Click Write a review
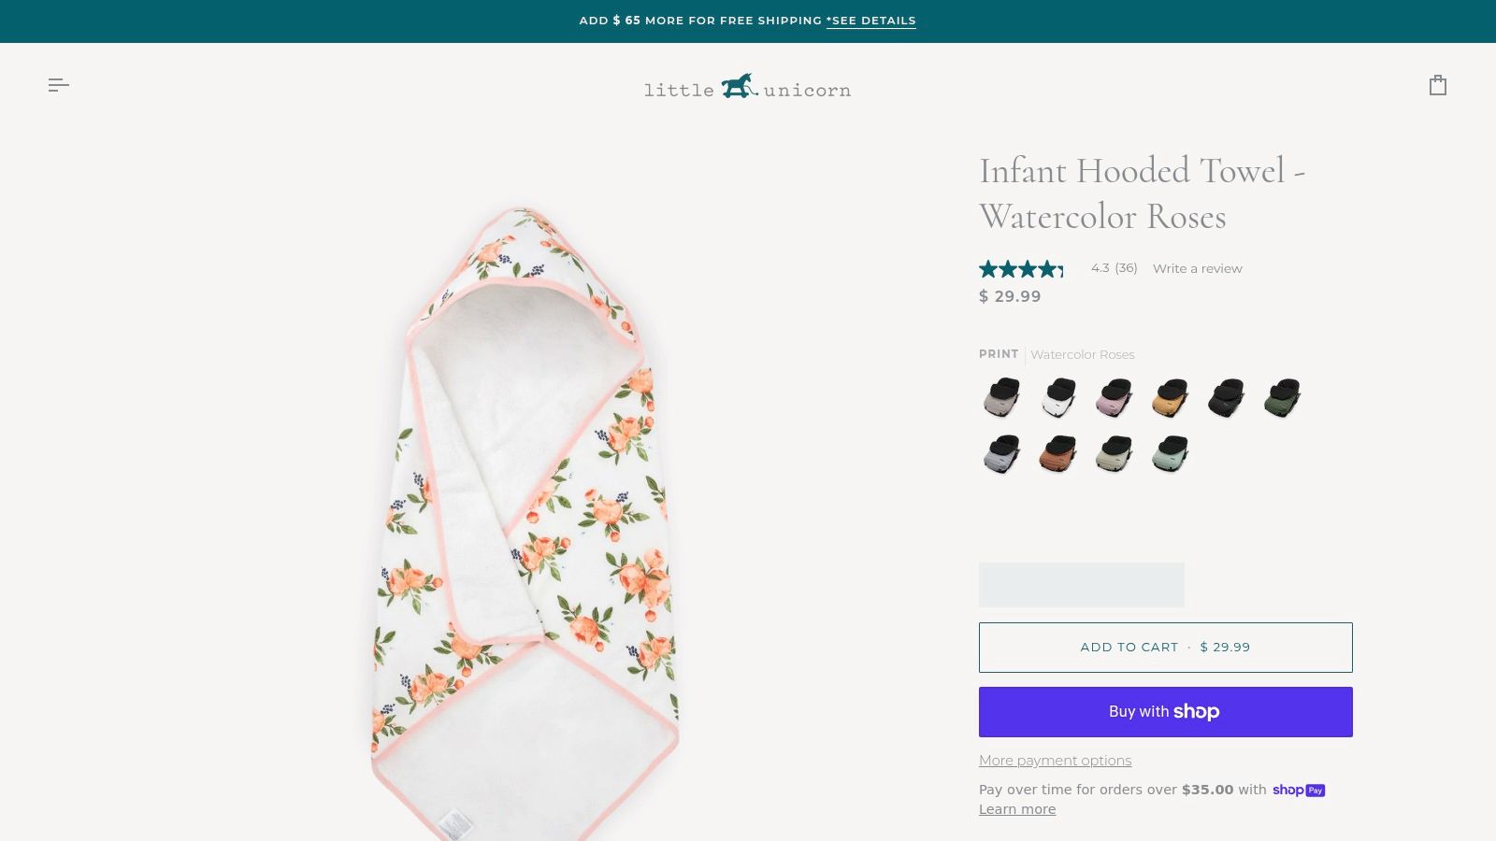This screenshot has height=841, width=1496. click(1197, 268)
